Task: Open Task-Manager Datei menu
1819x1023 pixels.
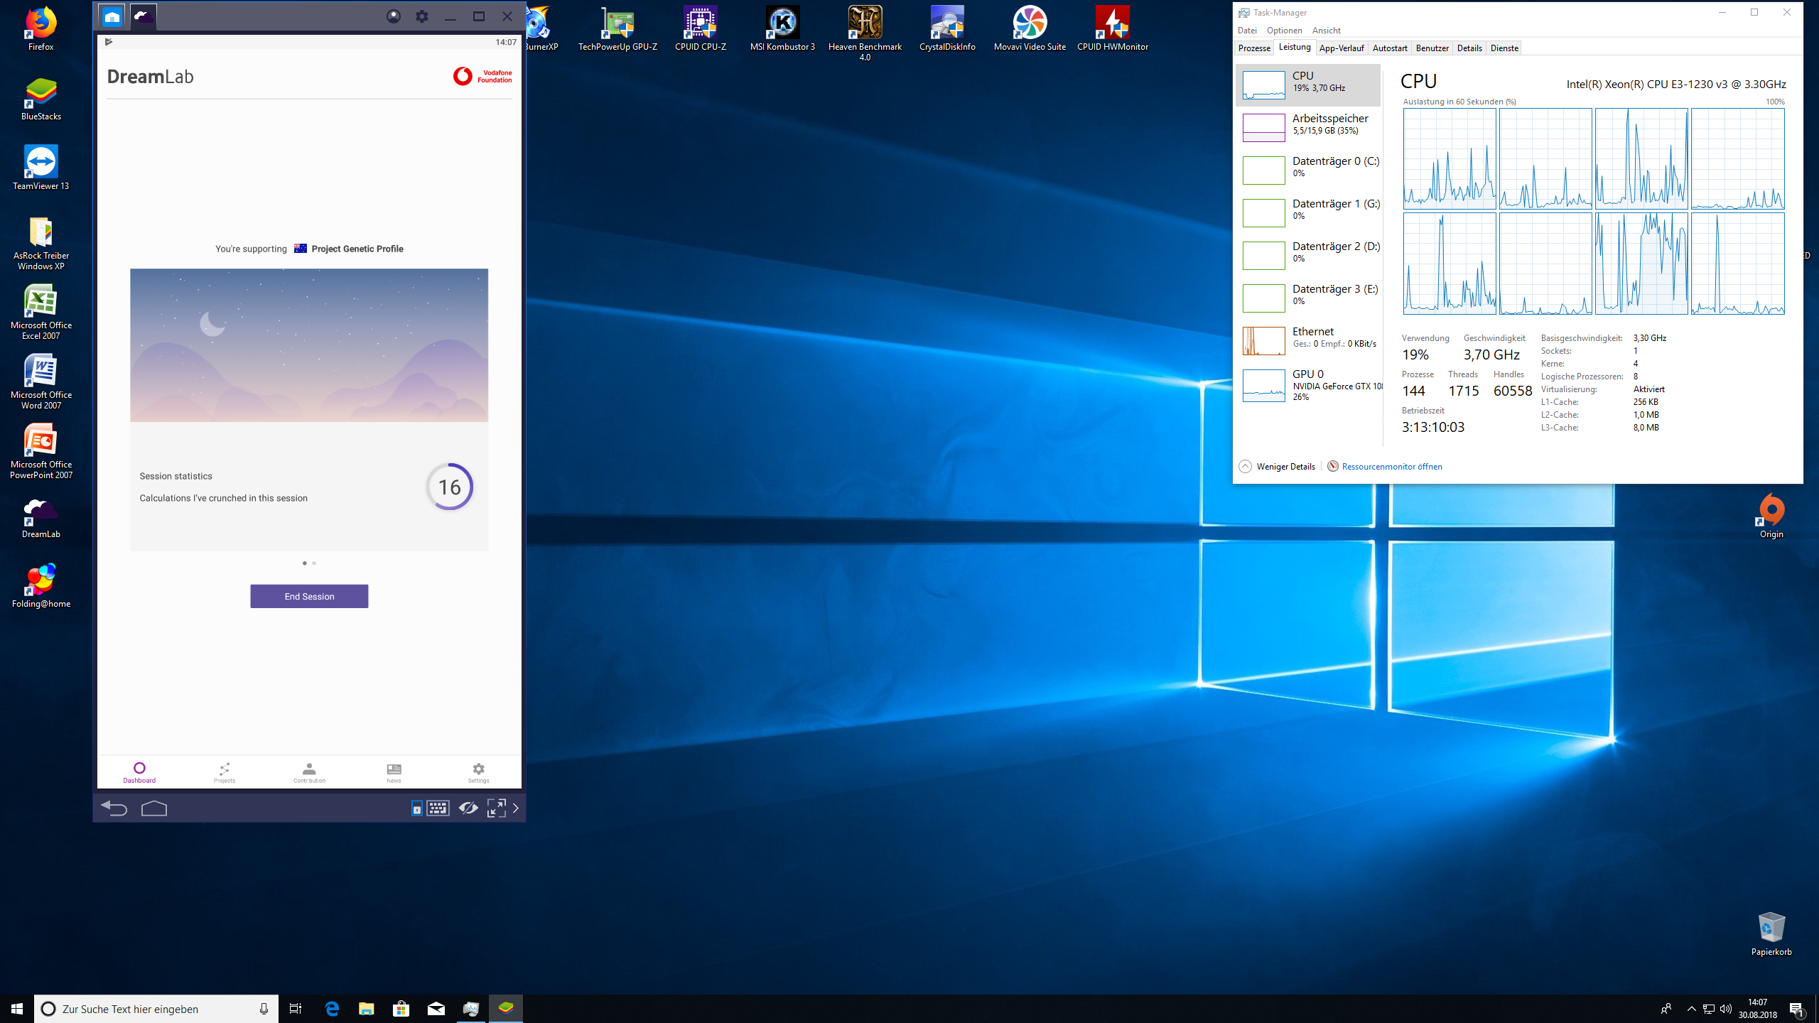Action: (x=1247, y=31)
